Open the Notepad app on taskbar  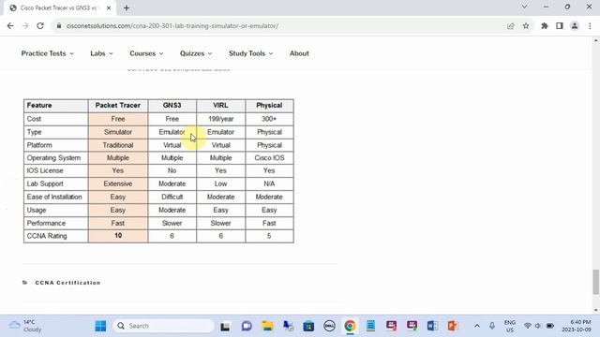click(370, 326)
